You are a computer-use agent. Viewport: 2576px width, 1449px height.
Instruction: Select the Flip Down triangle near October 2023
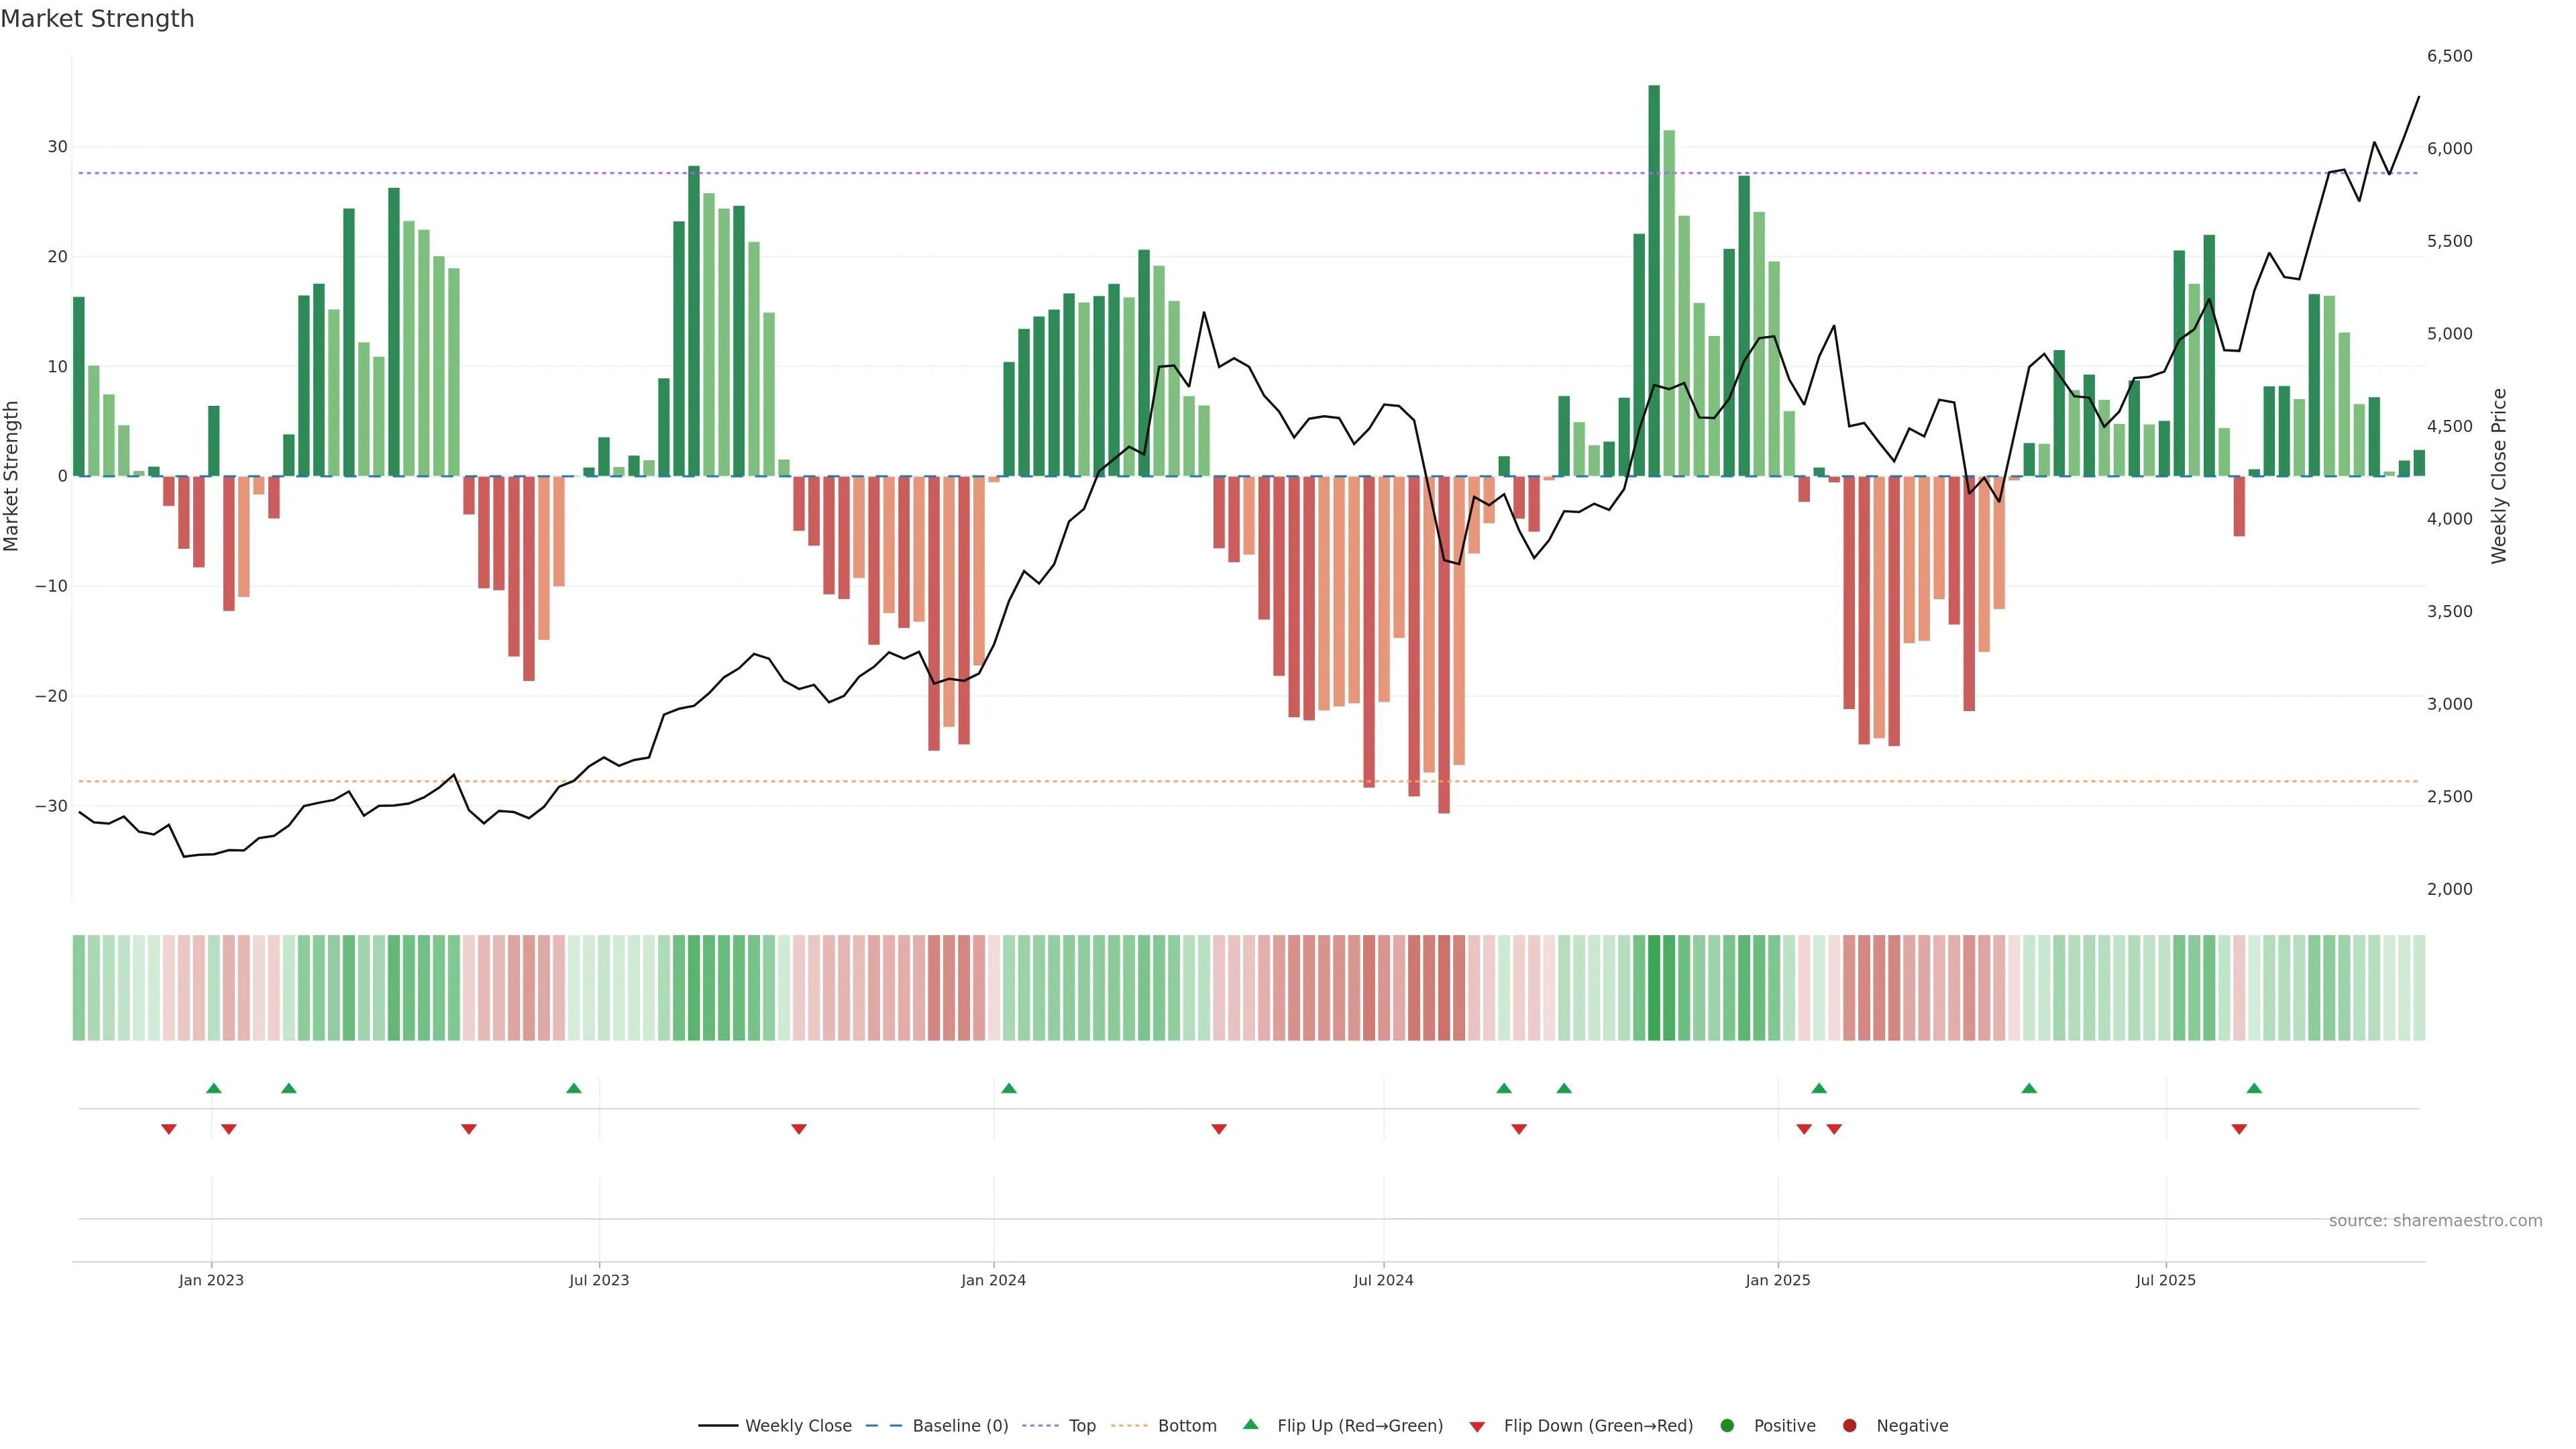[x=799, y=1129]
